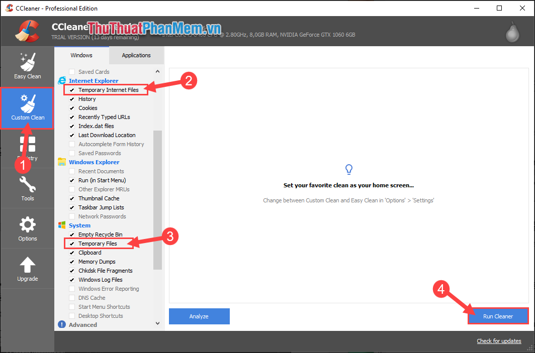535x353 pixels.
Task: Select the Windows tab
Action: 81,55
